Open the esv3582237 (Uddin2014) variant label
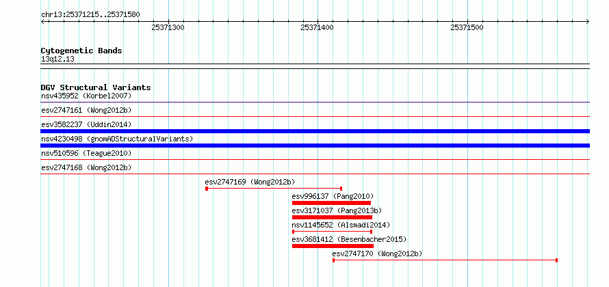This screenshot has height=287, width=609. click(86, 124)
